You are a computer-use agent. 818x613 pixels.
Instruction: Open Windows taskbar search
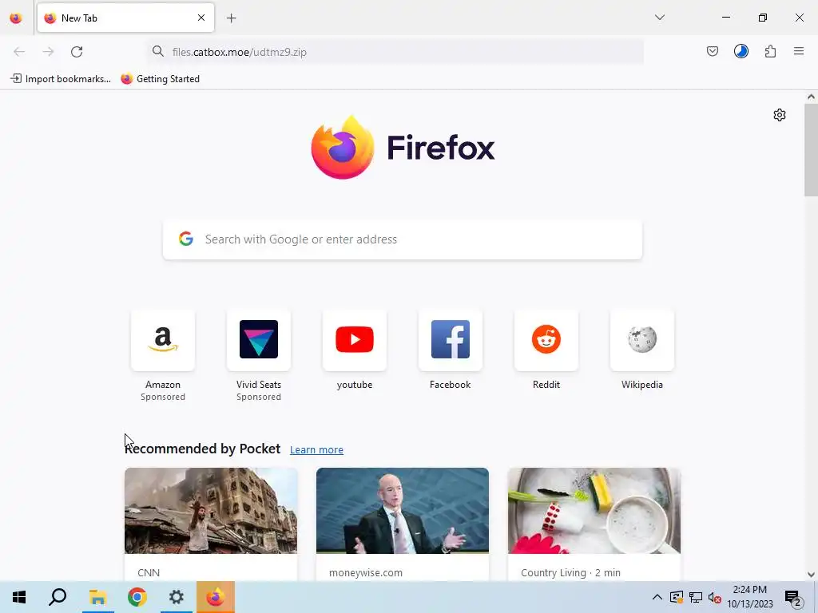(58, 597)
